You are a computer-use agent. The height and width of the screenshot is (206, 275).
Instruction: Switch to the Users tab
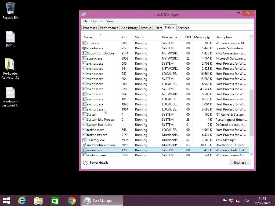(x=158, y=28)
